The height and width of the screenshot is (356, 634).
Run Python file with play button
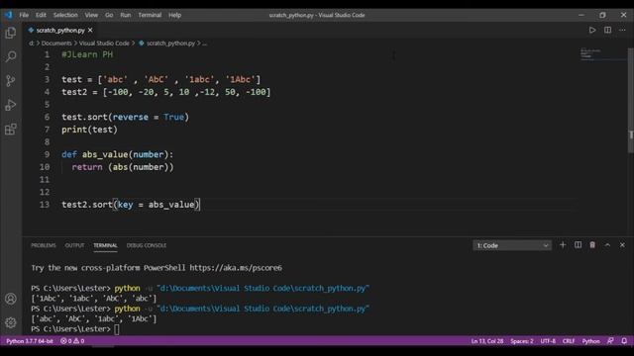click(592, 31)
